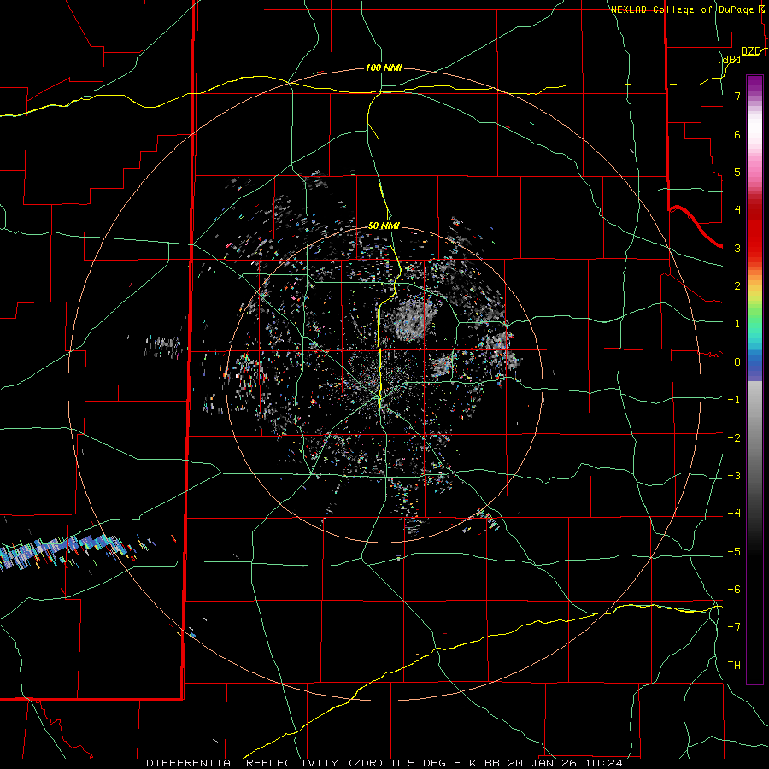This screenshot has height=769, width=769.
Task: Click the ZDR color scale bar
Action: click(754, 379)
